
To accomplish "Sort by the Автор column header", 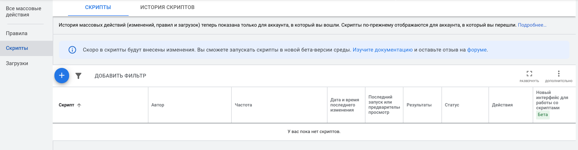I will (158, 105).
